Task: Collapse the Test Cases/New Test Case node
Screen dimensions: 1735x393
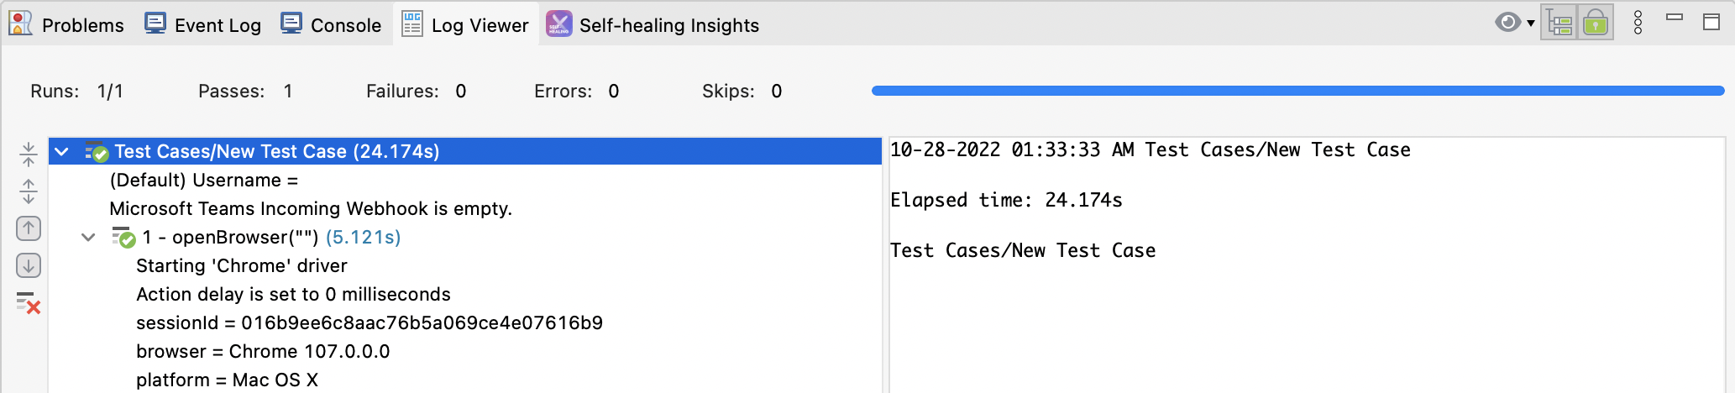Action: click(x=61, y=152)
